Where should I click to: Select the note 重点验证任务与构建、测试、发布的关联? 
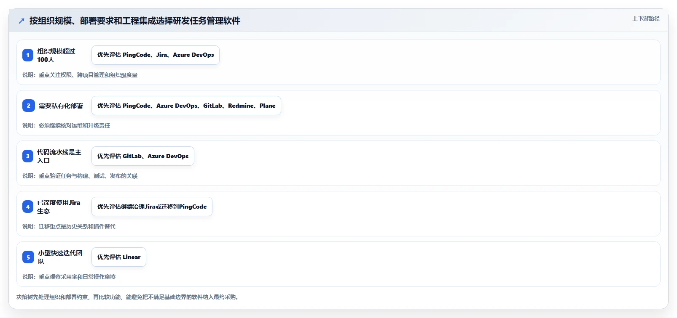coord(88,176)
